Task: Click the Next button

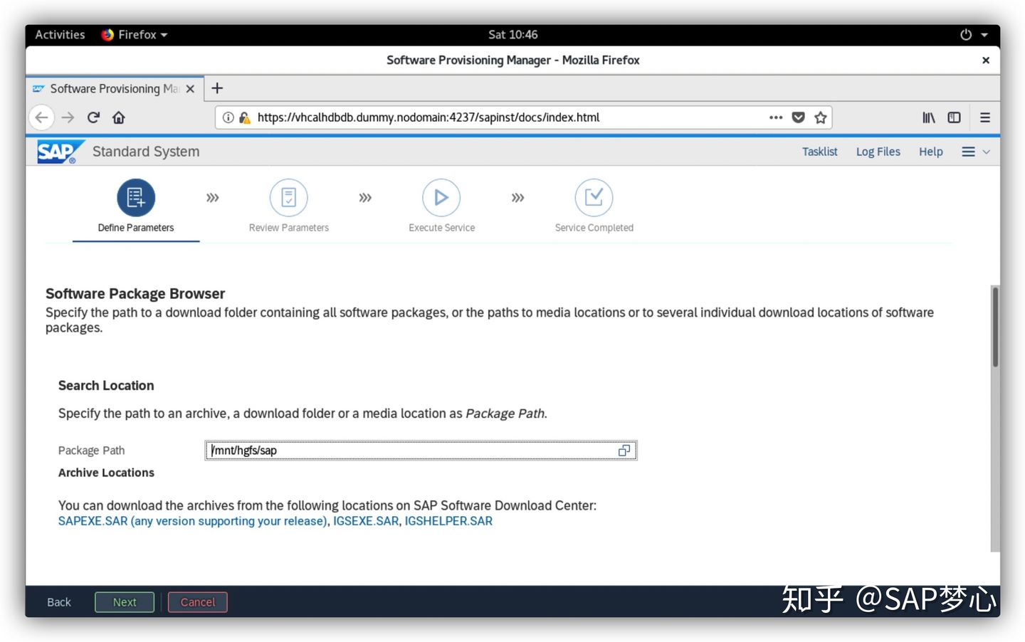Action: (x=125, y=602)
